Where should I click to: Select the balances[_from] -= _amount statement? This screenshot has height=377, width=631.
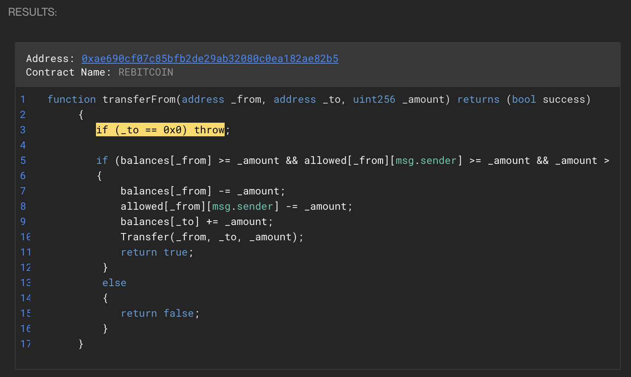[x=203, y=191]
